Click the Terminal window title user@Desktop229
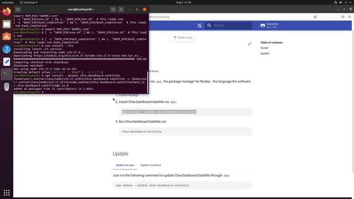Viewport: 354px width, 199px height. click(81, 9)
